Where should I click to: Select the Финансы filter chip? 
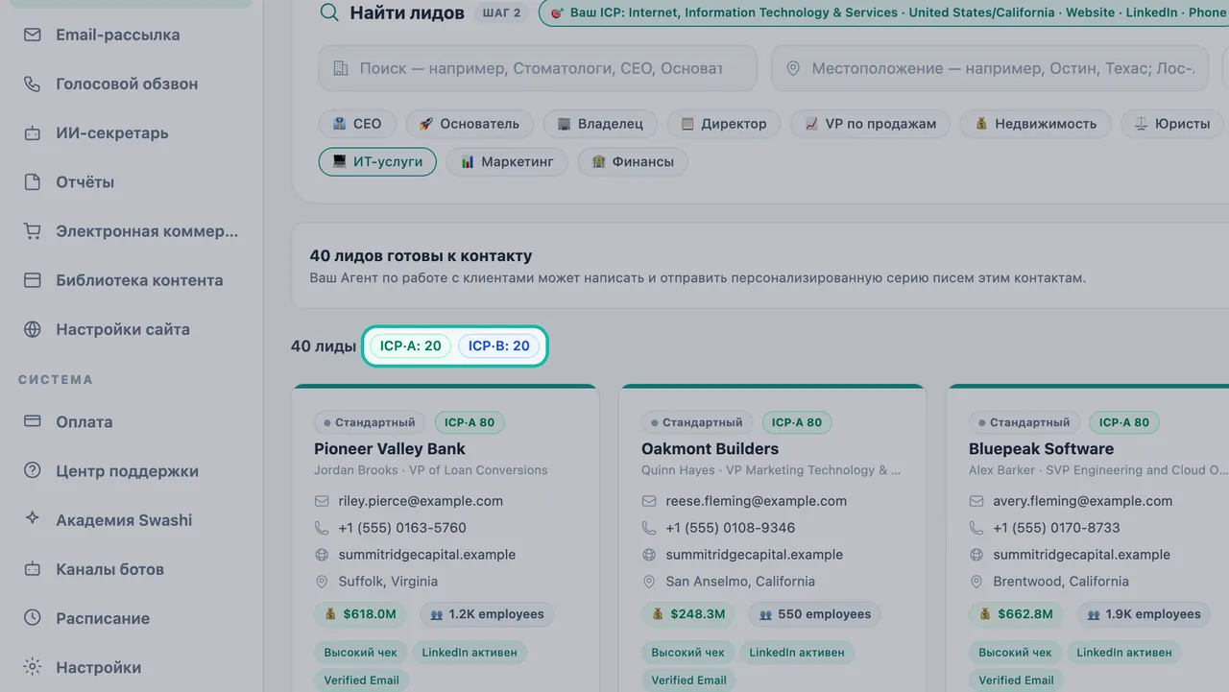point(633,162)
